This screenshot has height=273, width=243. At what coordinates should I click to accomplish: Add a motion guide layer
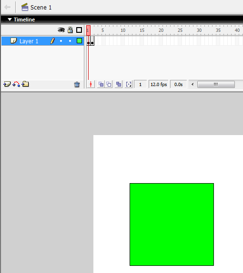[x=16, y=84]
